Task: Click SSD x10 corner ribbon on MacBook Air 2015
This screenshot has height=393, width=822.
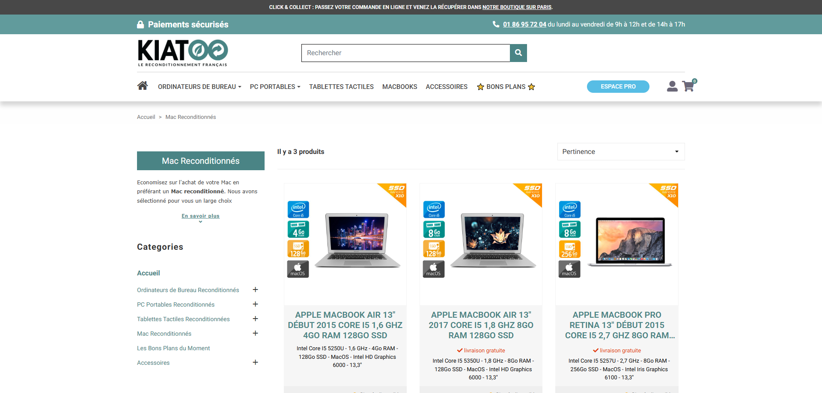Action: (396, 192)
